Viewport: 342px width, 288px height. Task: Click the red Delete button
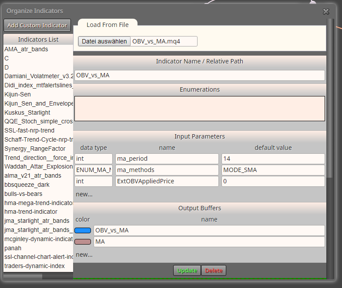click(x=214, y=270)
